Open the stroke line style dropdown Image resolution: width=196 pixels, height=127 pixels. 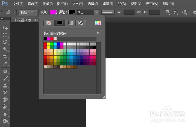(x=108, y=12)
